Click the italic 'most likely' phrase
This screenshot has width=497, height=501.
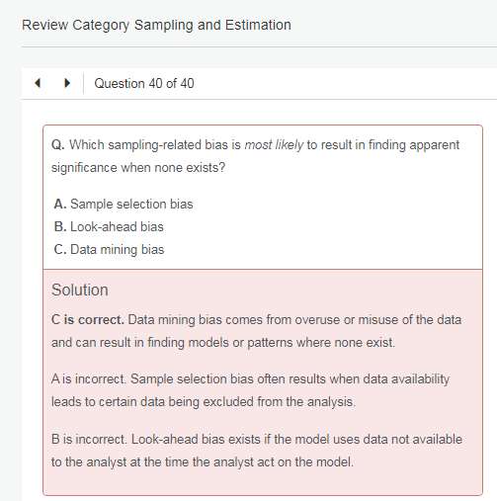pyautogui.click(x=274, y=145)
